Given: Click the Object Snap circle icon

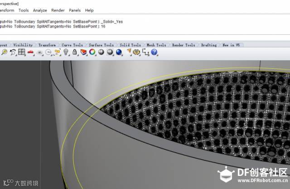Looking at the screenshot, I should click(48, 52).
